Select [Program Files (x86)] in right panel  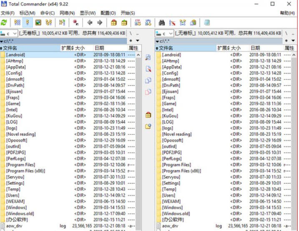224,171
